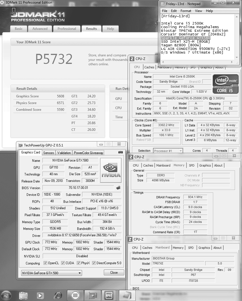
Task: Click the Notepad title bar icon
Action: (x=162, y=4)
